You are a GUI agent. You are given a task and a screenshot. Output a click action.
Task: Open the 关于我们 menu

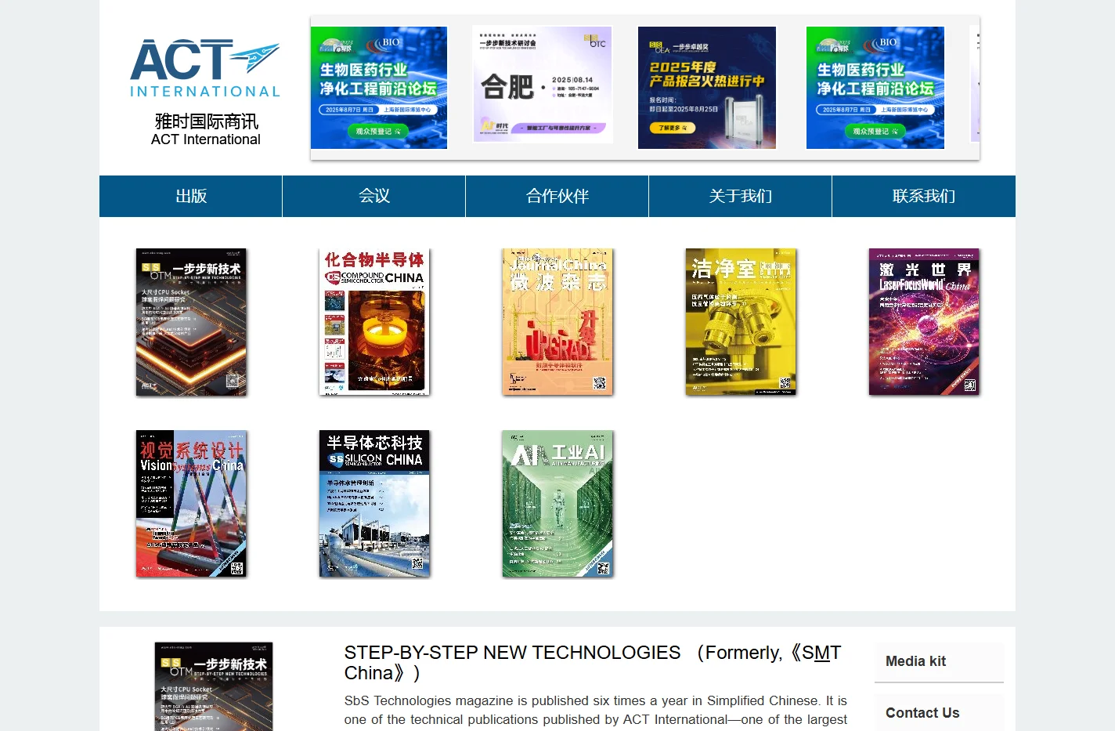(x=741, y=196)
